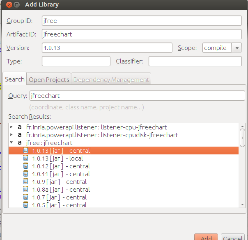The image size is (248, 240).
Task: Click the jar icon for 1.0.12 central
Action: tap(25, 166)
